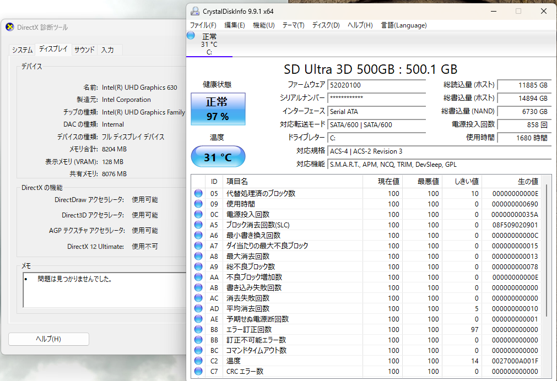The image size is (557, 381).
Task: Click the 現在値 column header
Action: click(382, 182)
